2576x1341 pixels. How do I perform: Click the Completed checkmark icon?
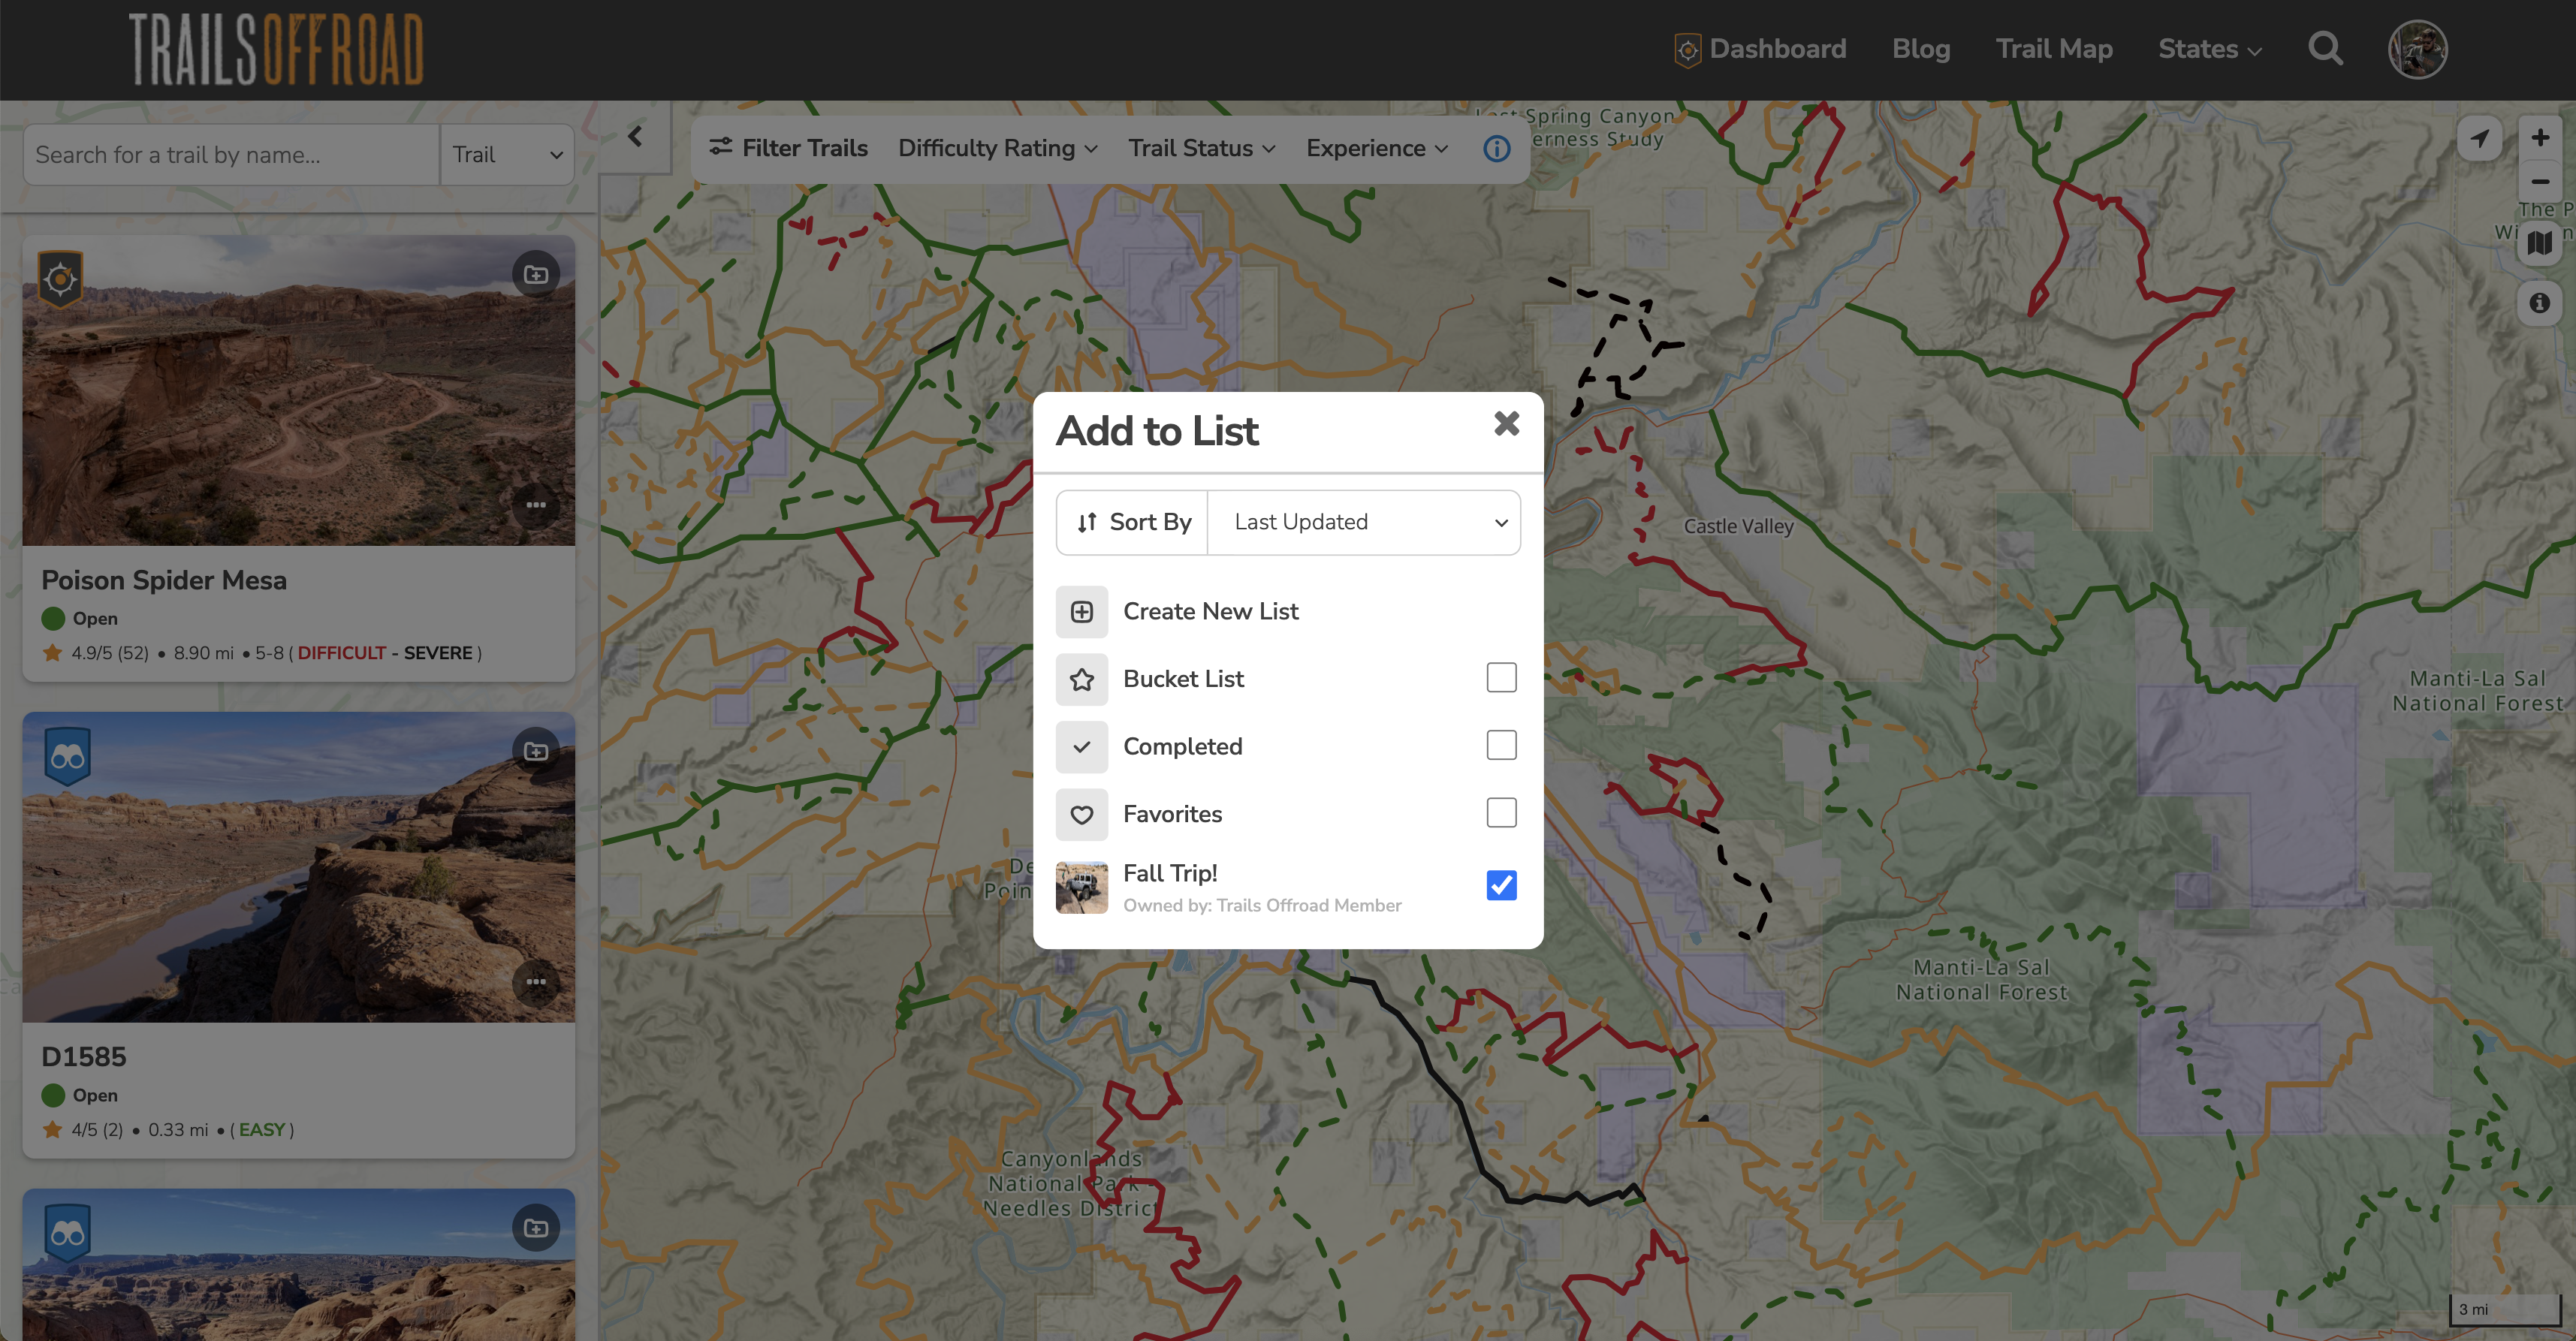coord(1082,747)
